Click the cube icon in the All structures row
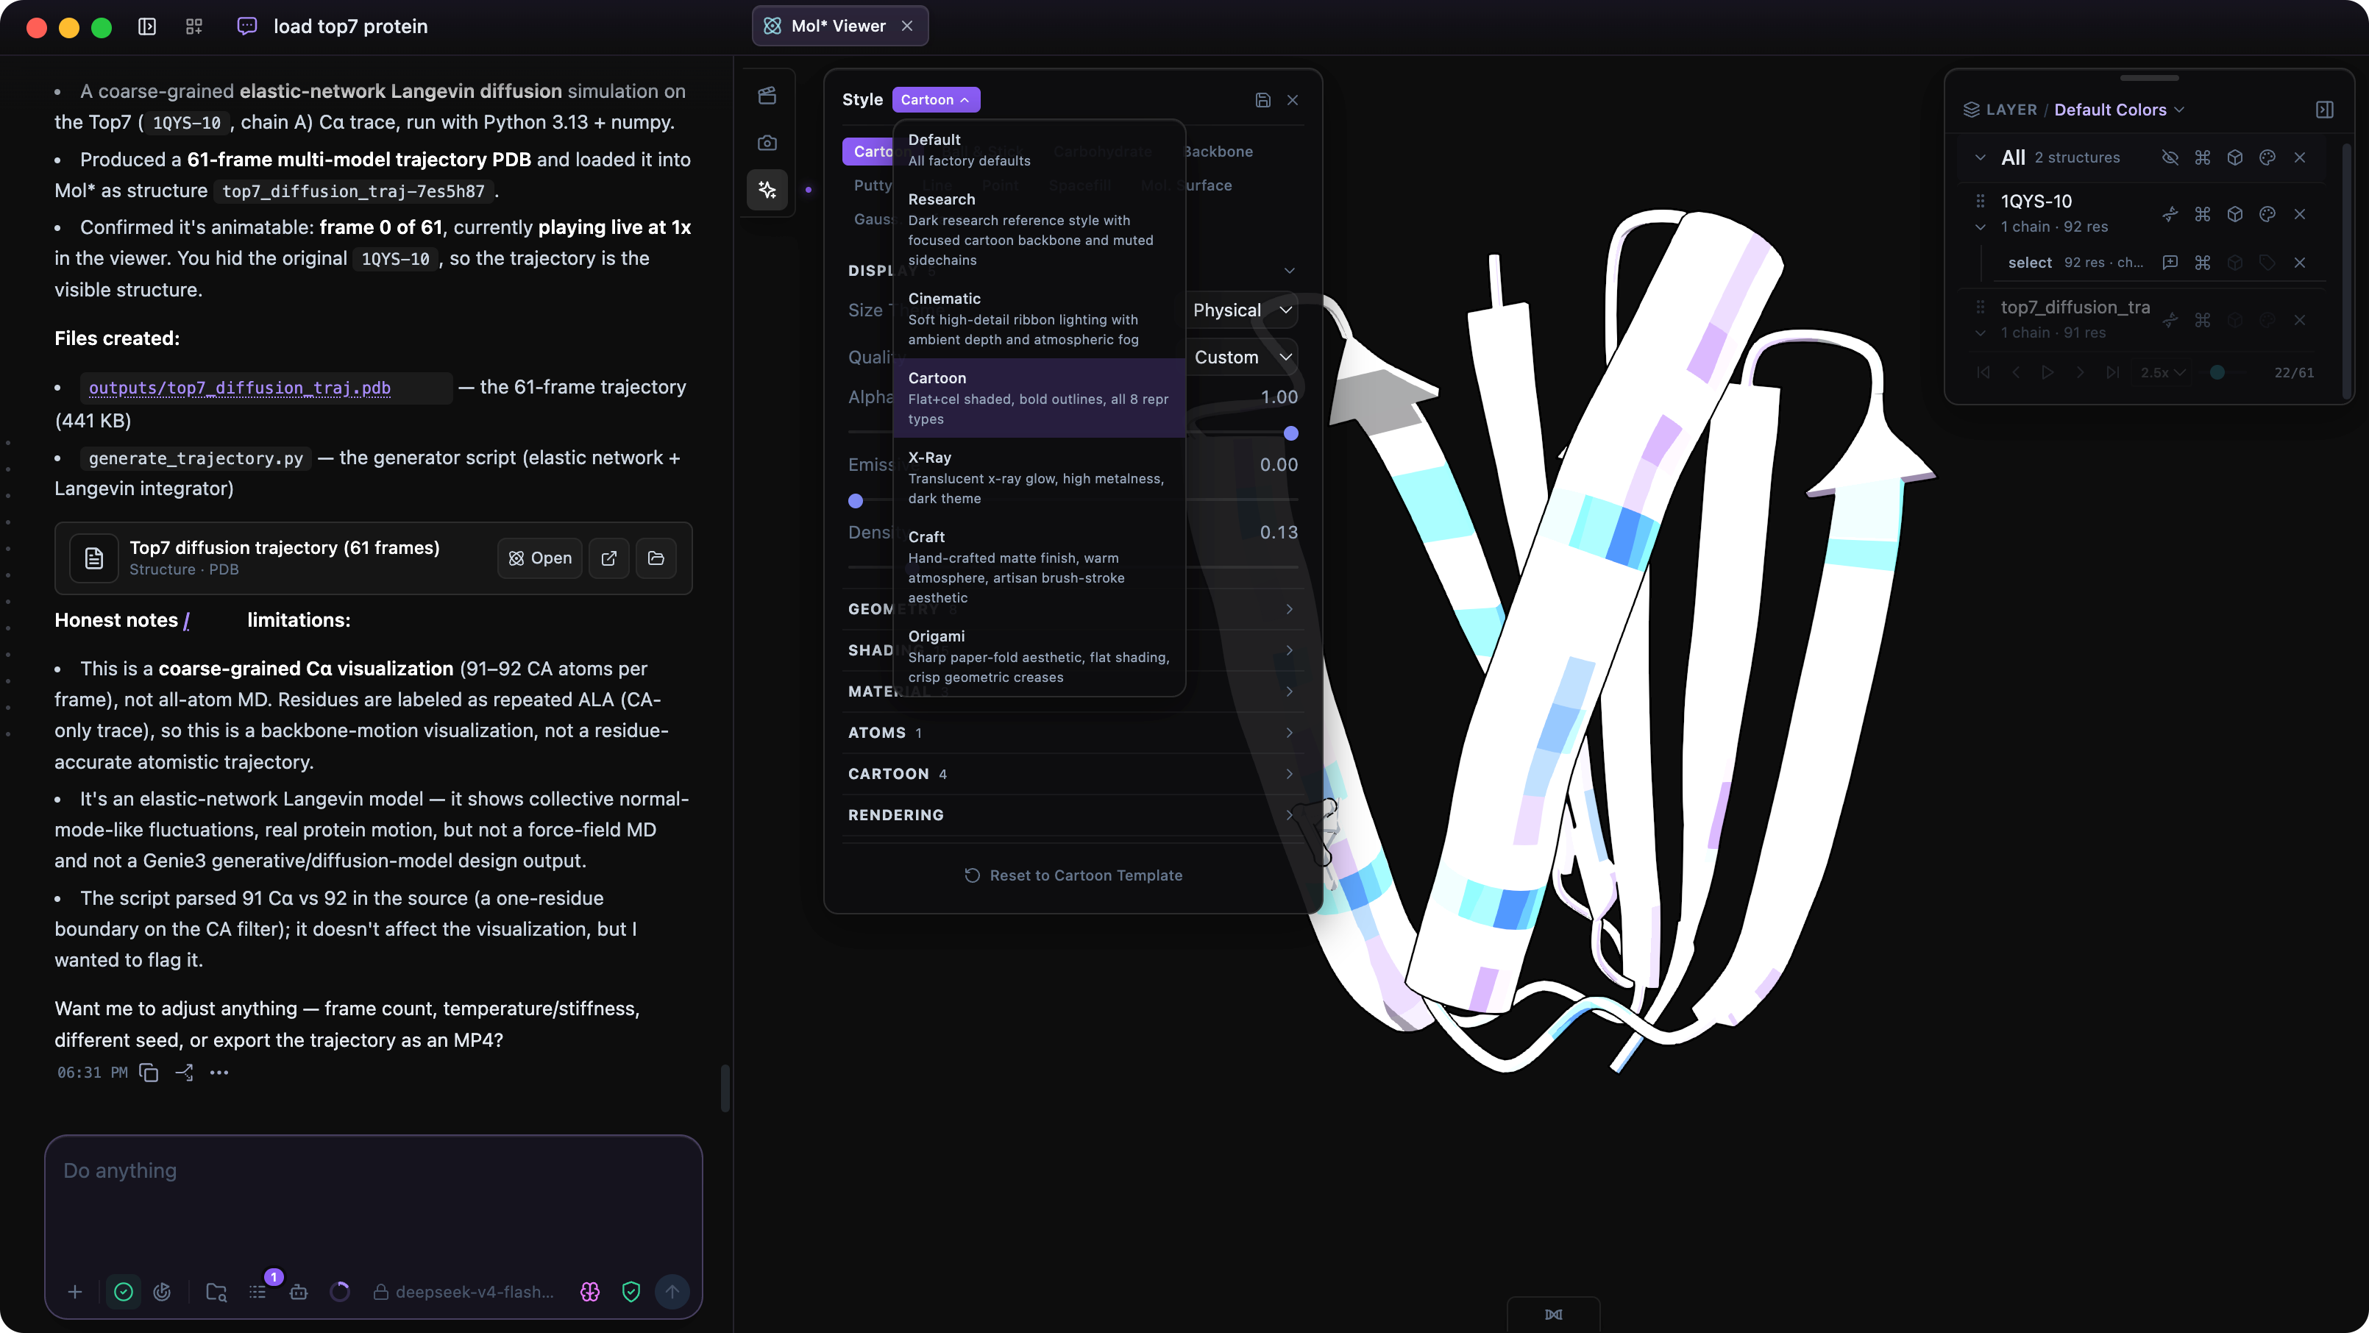Image resolution: width=2369 pixels, height=1333 pixels. 2234,157
